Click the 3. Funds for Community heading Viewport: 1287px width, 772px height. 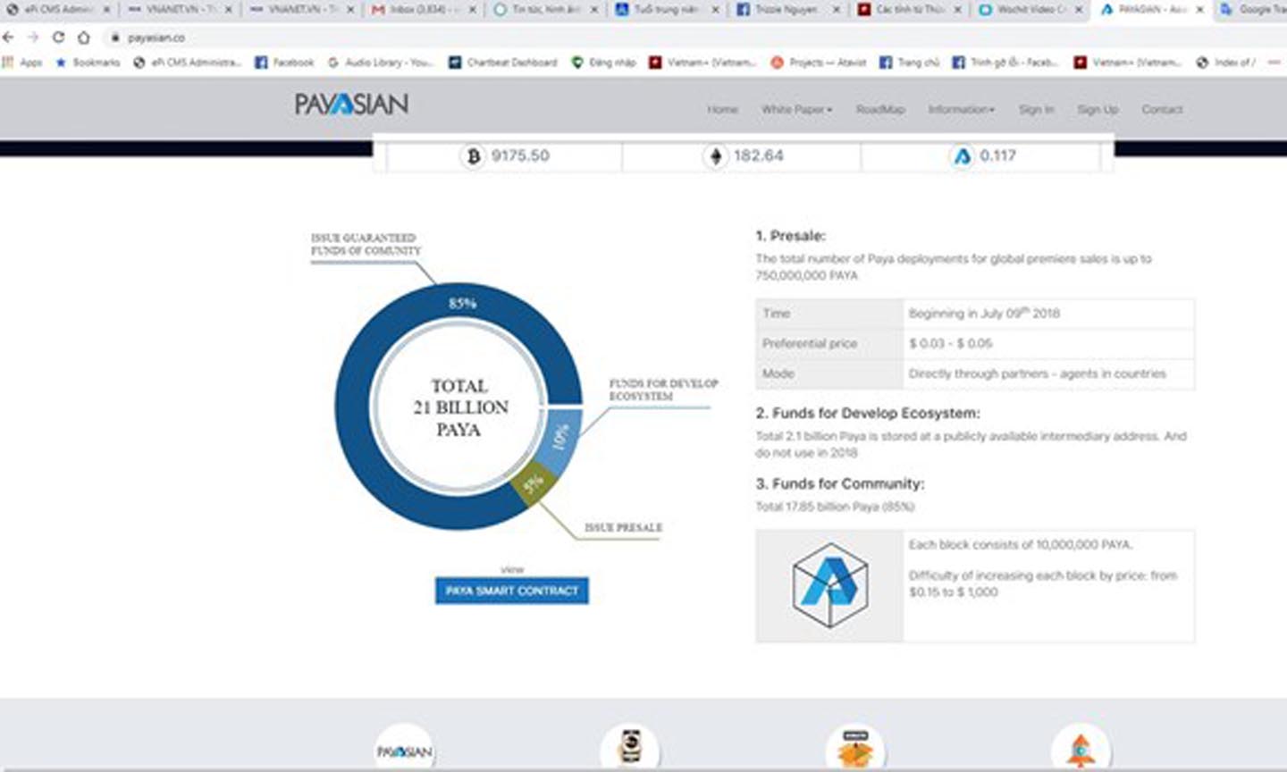click(x=839, y=483)
